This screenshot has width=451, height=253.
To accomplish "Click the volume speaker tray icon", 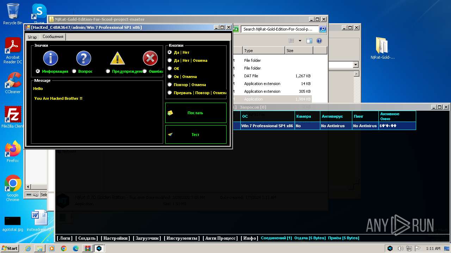I will (401, 248).
